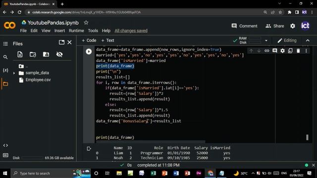Image resolution: width=317 pixels, height=178 pixels.
Task: Click the Colab CO logo
Action: 9,25
